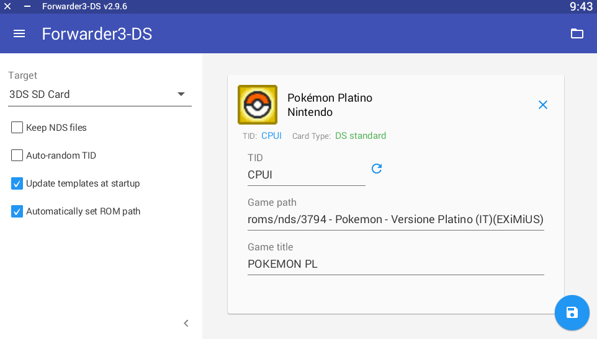Uncheck Update templates at startup
597x339 pixels.
(x=17, y=183)
